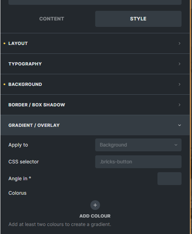
Task: Click the plus icon to add a colour
Action: tap(95, 205)
